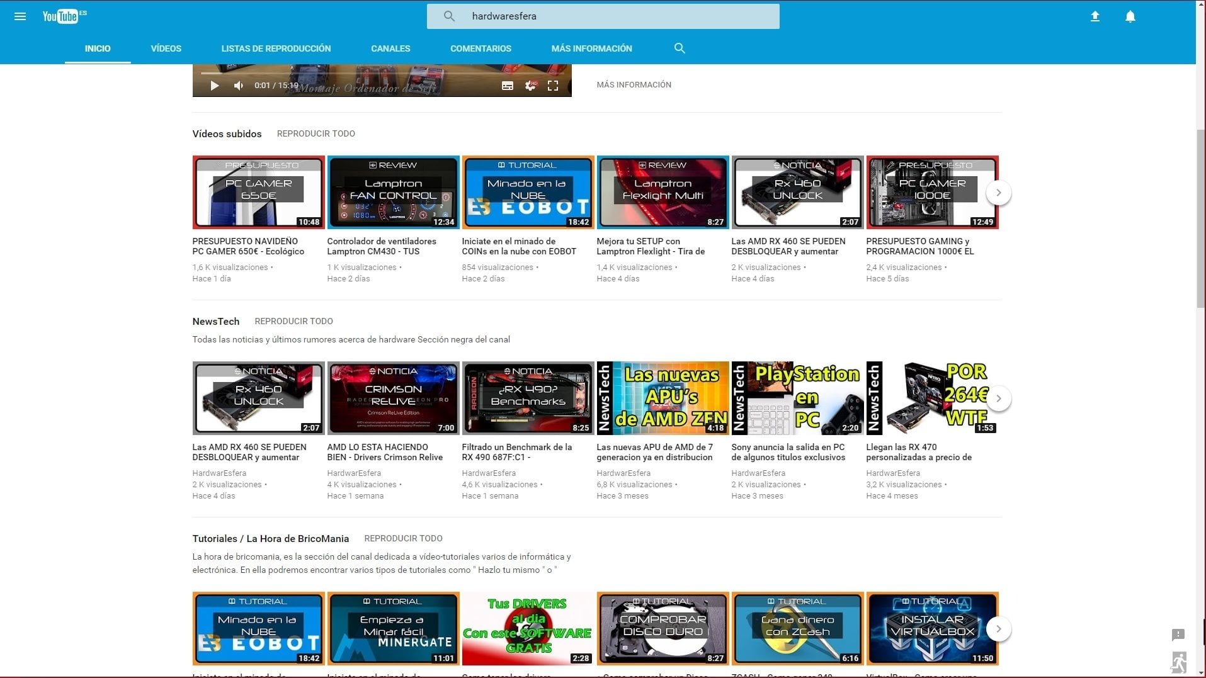Viewport: 1206px width, 678px height.
Task: Open title Controlador de ventiladores Lamptron CM430
Action: 382,246
